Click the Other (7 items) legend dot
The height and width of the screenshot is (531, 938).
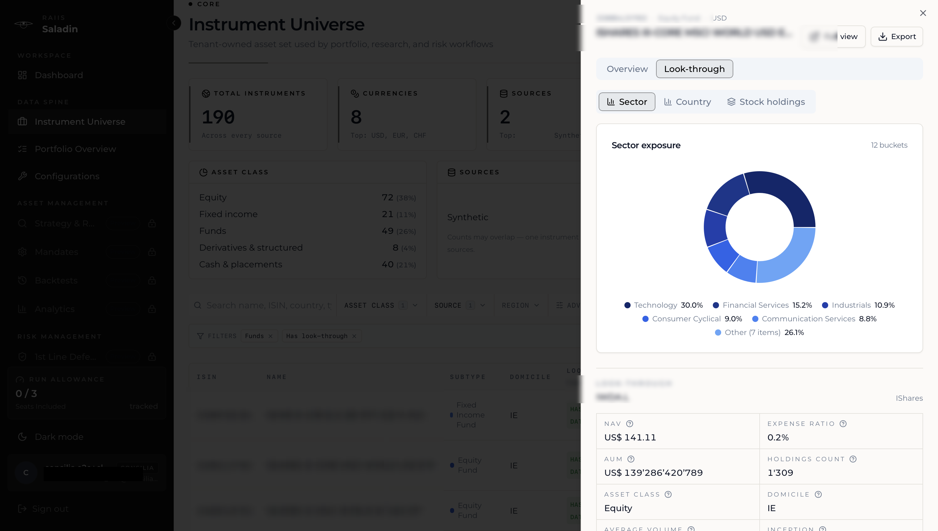tap(718, 332)
